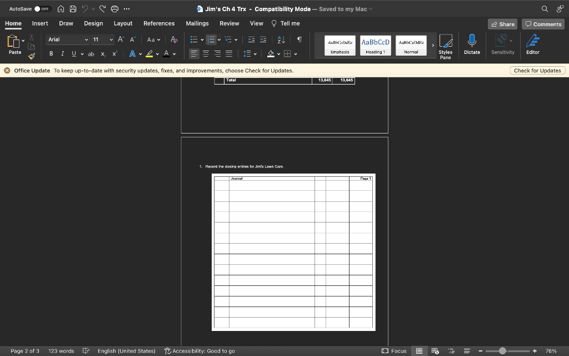Click the Share button
Screen dimensions: 569x356
[502, 24]
